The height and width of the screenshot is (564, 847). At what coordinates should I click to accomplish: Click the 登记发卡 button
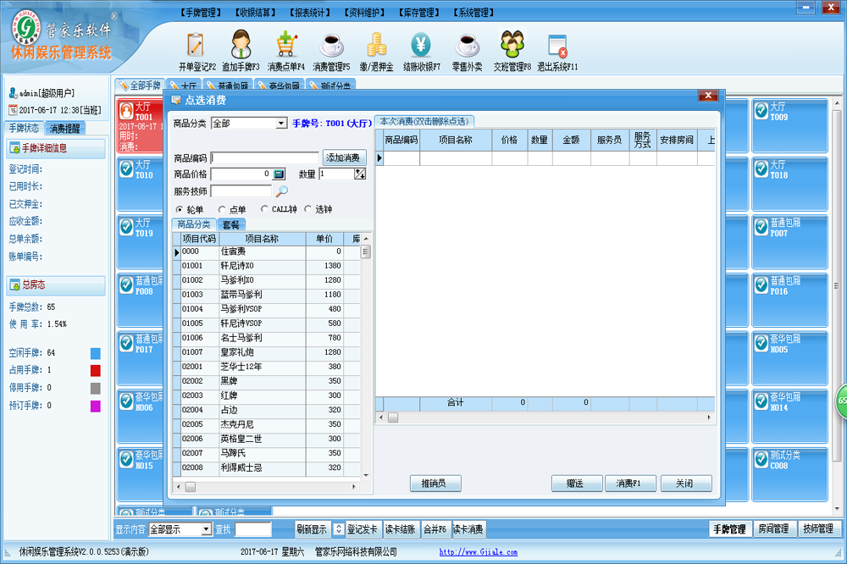(362, 529)
